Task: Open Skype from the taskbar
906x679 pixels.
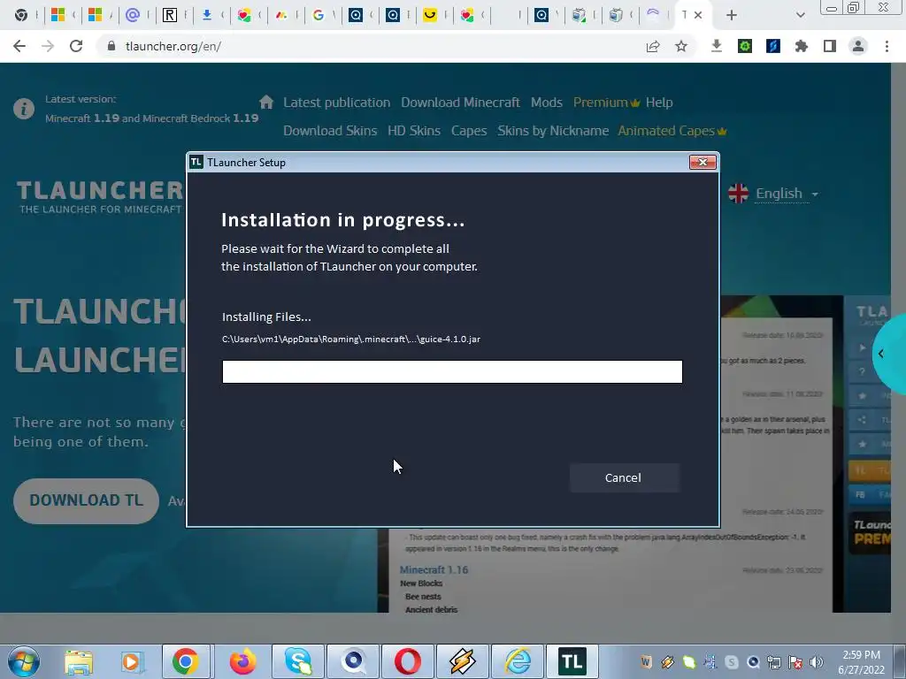Action: [298, 661]
